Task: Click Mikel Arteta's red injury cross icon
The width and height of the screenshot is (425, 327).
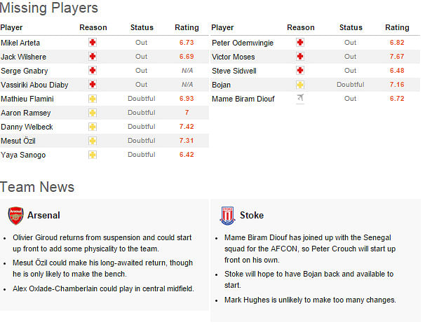Action: point(93,43)
